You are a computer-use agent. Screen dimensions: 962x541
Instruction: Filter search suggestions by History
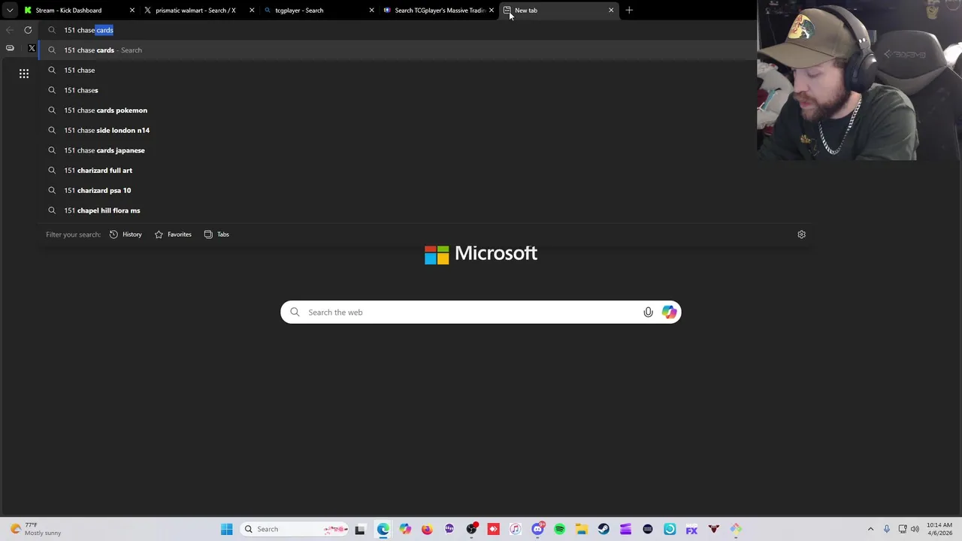(x=126, y=234)
